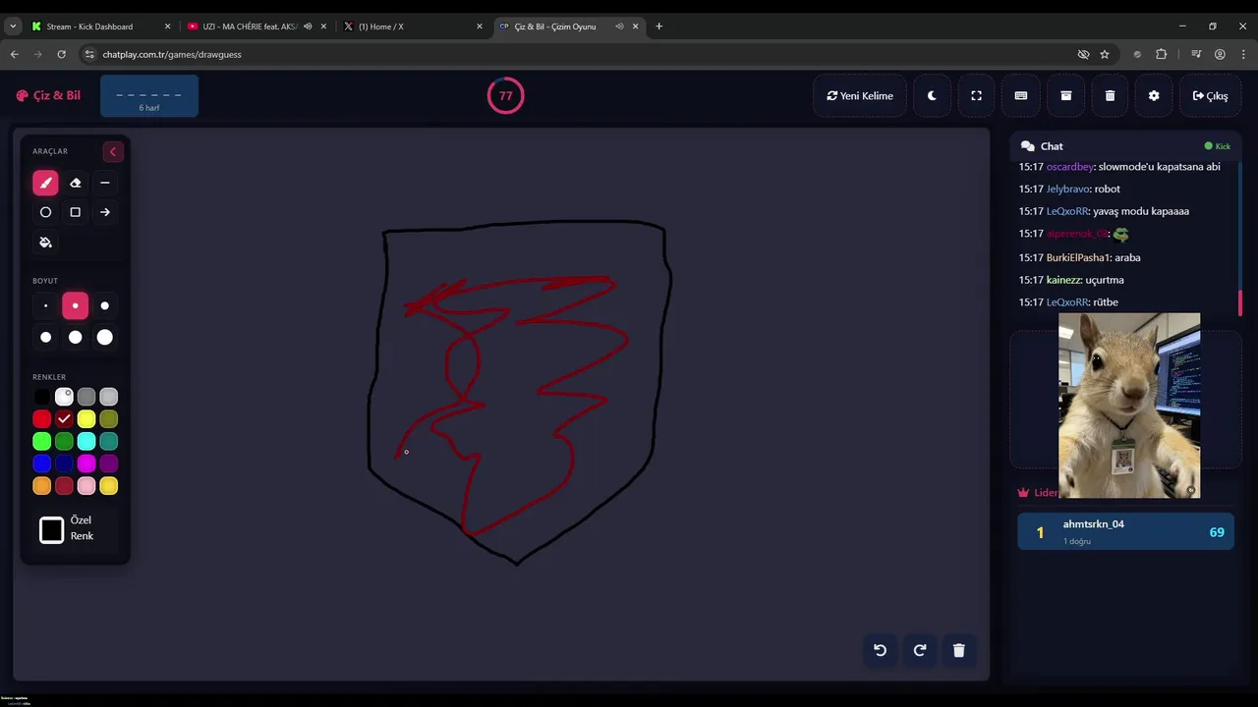Select the brush drawing tool
Viewport: 1258px width, 707px height.
point(45,183)
